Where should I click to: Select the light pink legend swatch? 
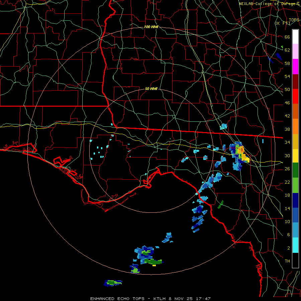coord(295,52)
